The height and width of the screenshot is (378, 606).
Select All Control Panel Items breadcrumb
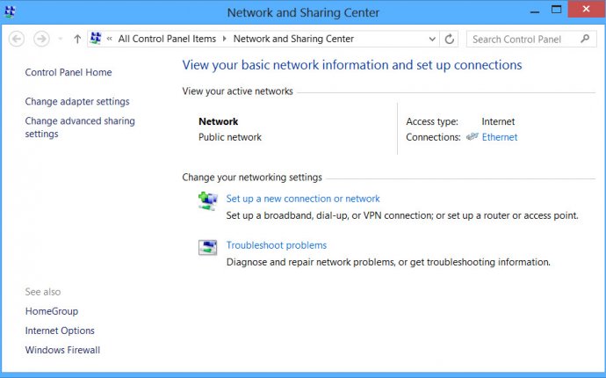coord(167,39)
